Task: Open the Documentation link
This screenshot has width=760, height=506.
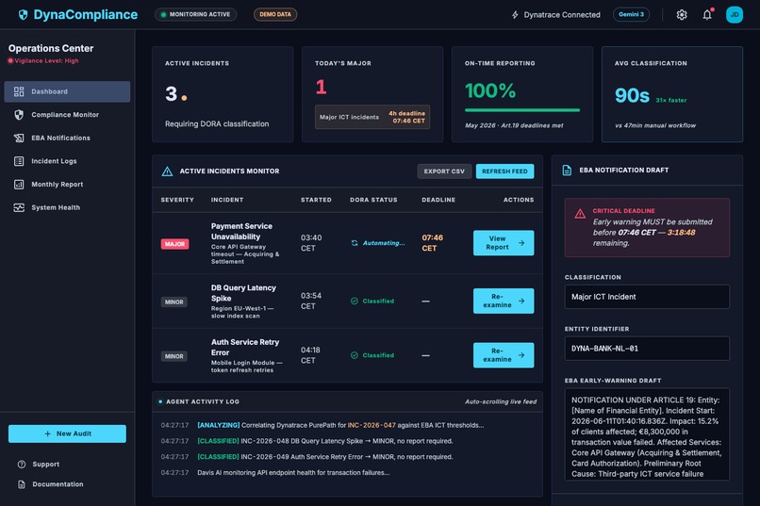Action: 58,484
